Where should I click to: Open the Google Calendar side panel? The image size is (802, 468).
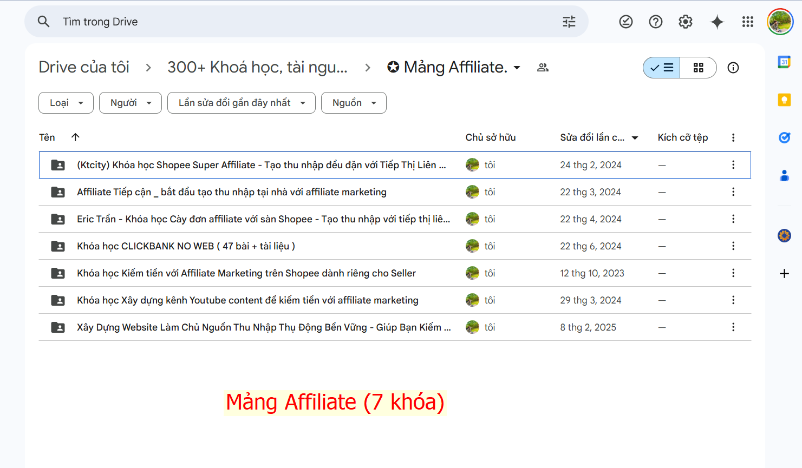click(784, 62)
